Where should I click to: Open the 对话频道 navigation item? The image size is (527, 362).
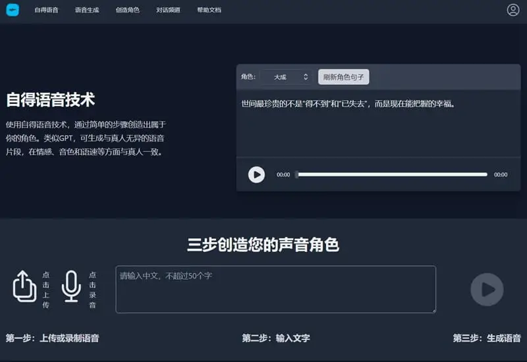pos(168,11)
